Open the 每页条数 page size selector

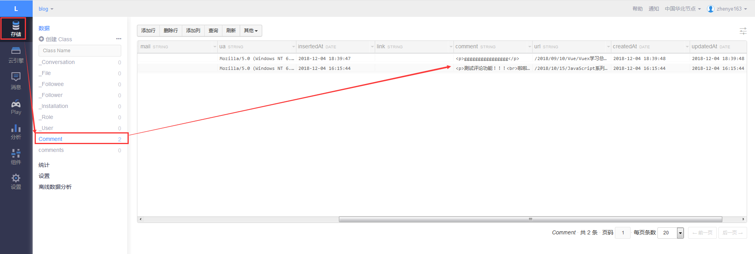click(671, 233)
